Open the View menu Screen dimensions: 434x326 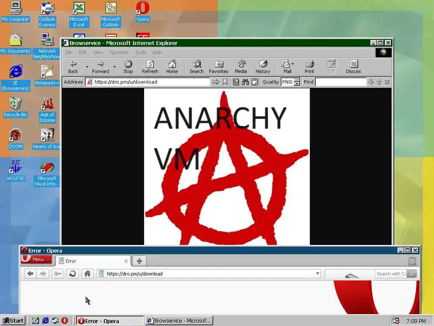click(98, 52)
